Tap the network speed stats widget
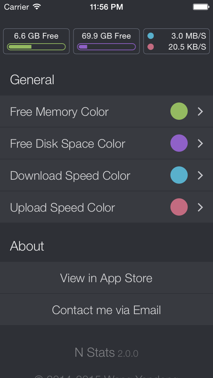 coord(176,41)
